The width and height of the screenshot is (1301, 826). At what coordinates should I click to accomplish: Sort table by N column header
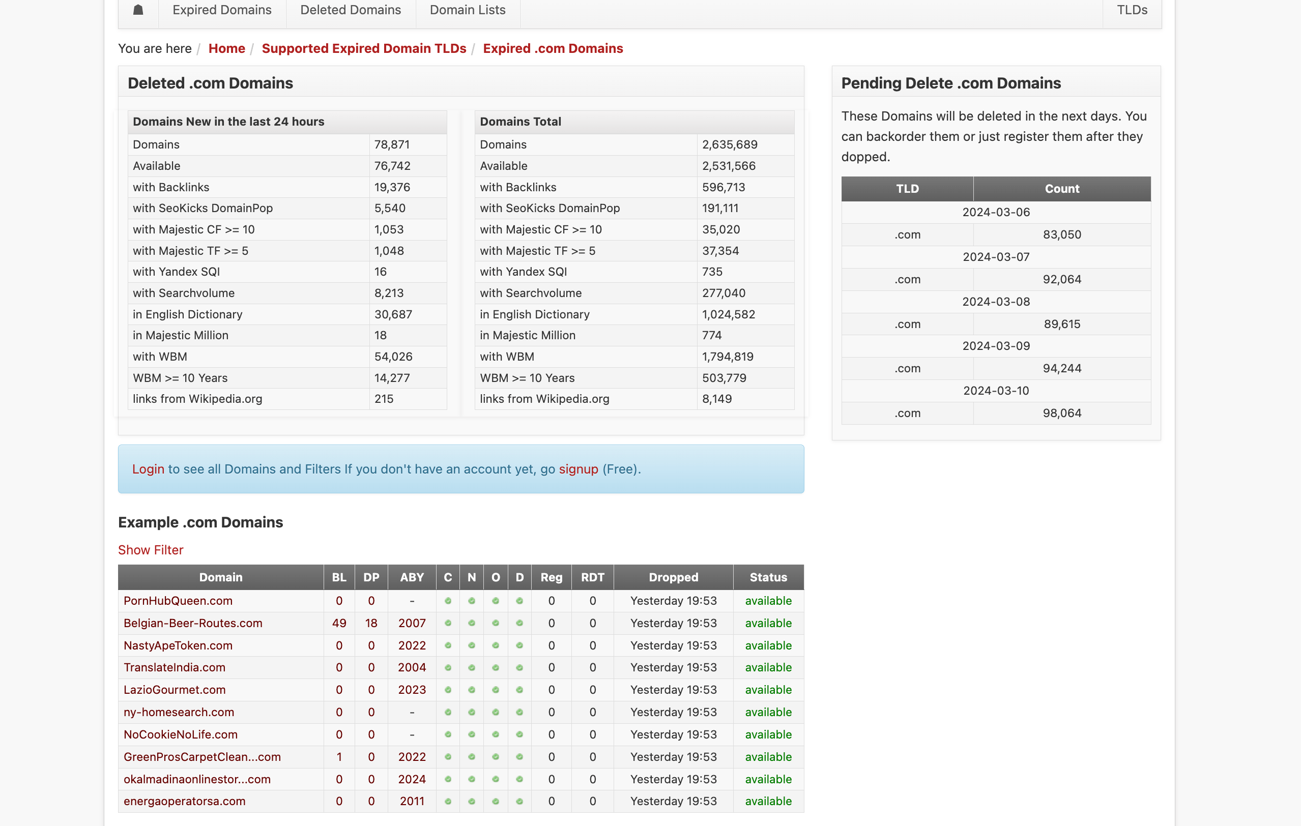[472, 577]
